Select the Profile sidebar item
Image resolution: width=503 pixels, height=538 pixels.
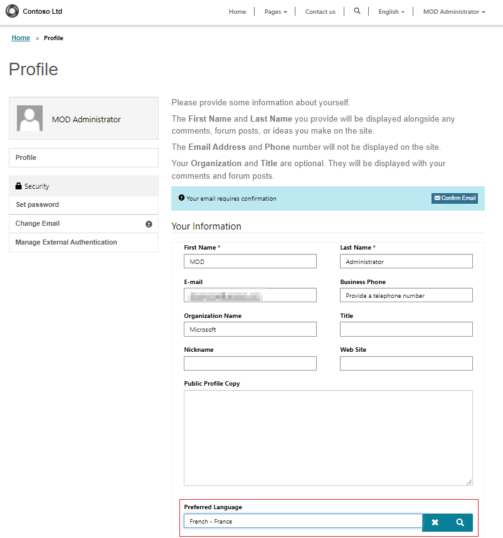[x=83, y=157]
